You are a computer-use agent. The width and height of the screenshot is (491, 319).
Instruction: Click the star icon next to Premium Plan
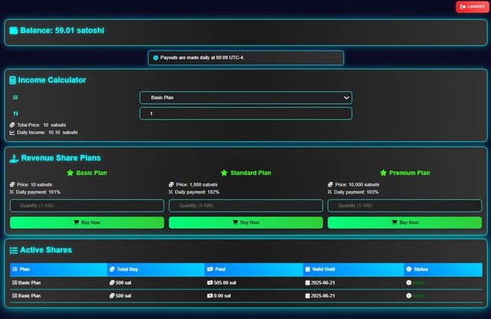384,173
